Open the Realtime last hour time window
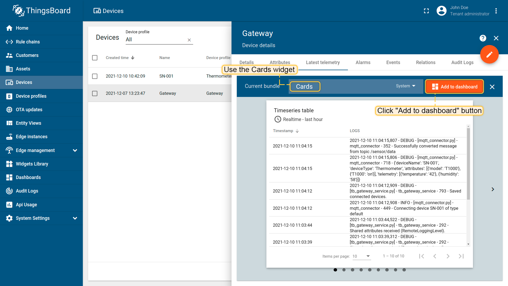Image resolution: width=508 pixels, height=286 pixels. pyautogui.click(x=298, y=119)
